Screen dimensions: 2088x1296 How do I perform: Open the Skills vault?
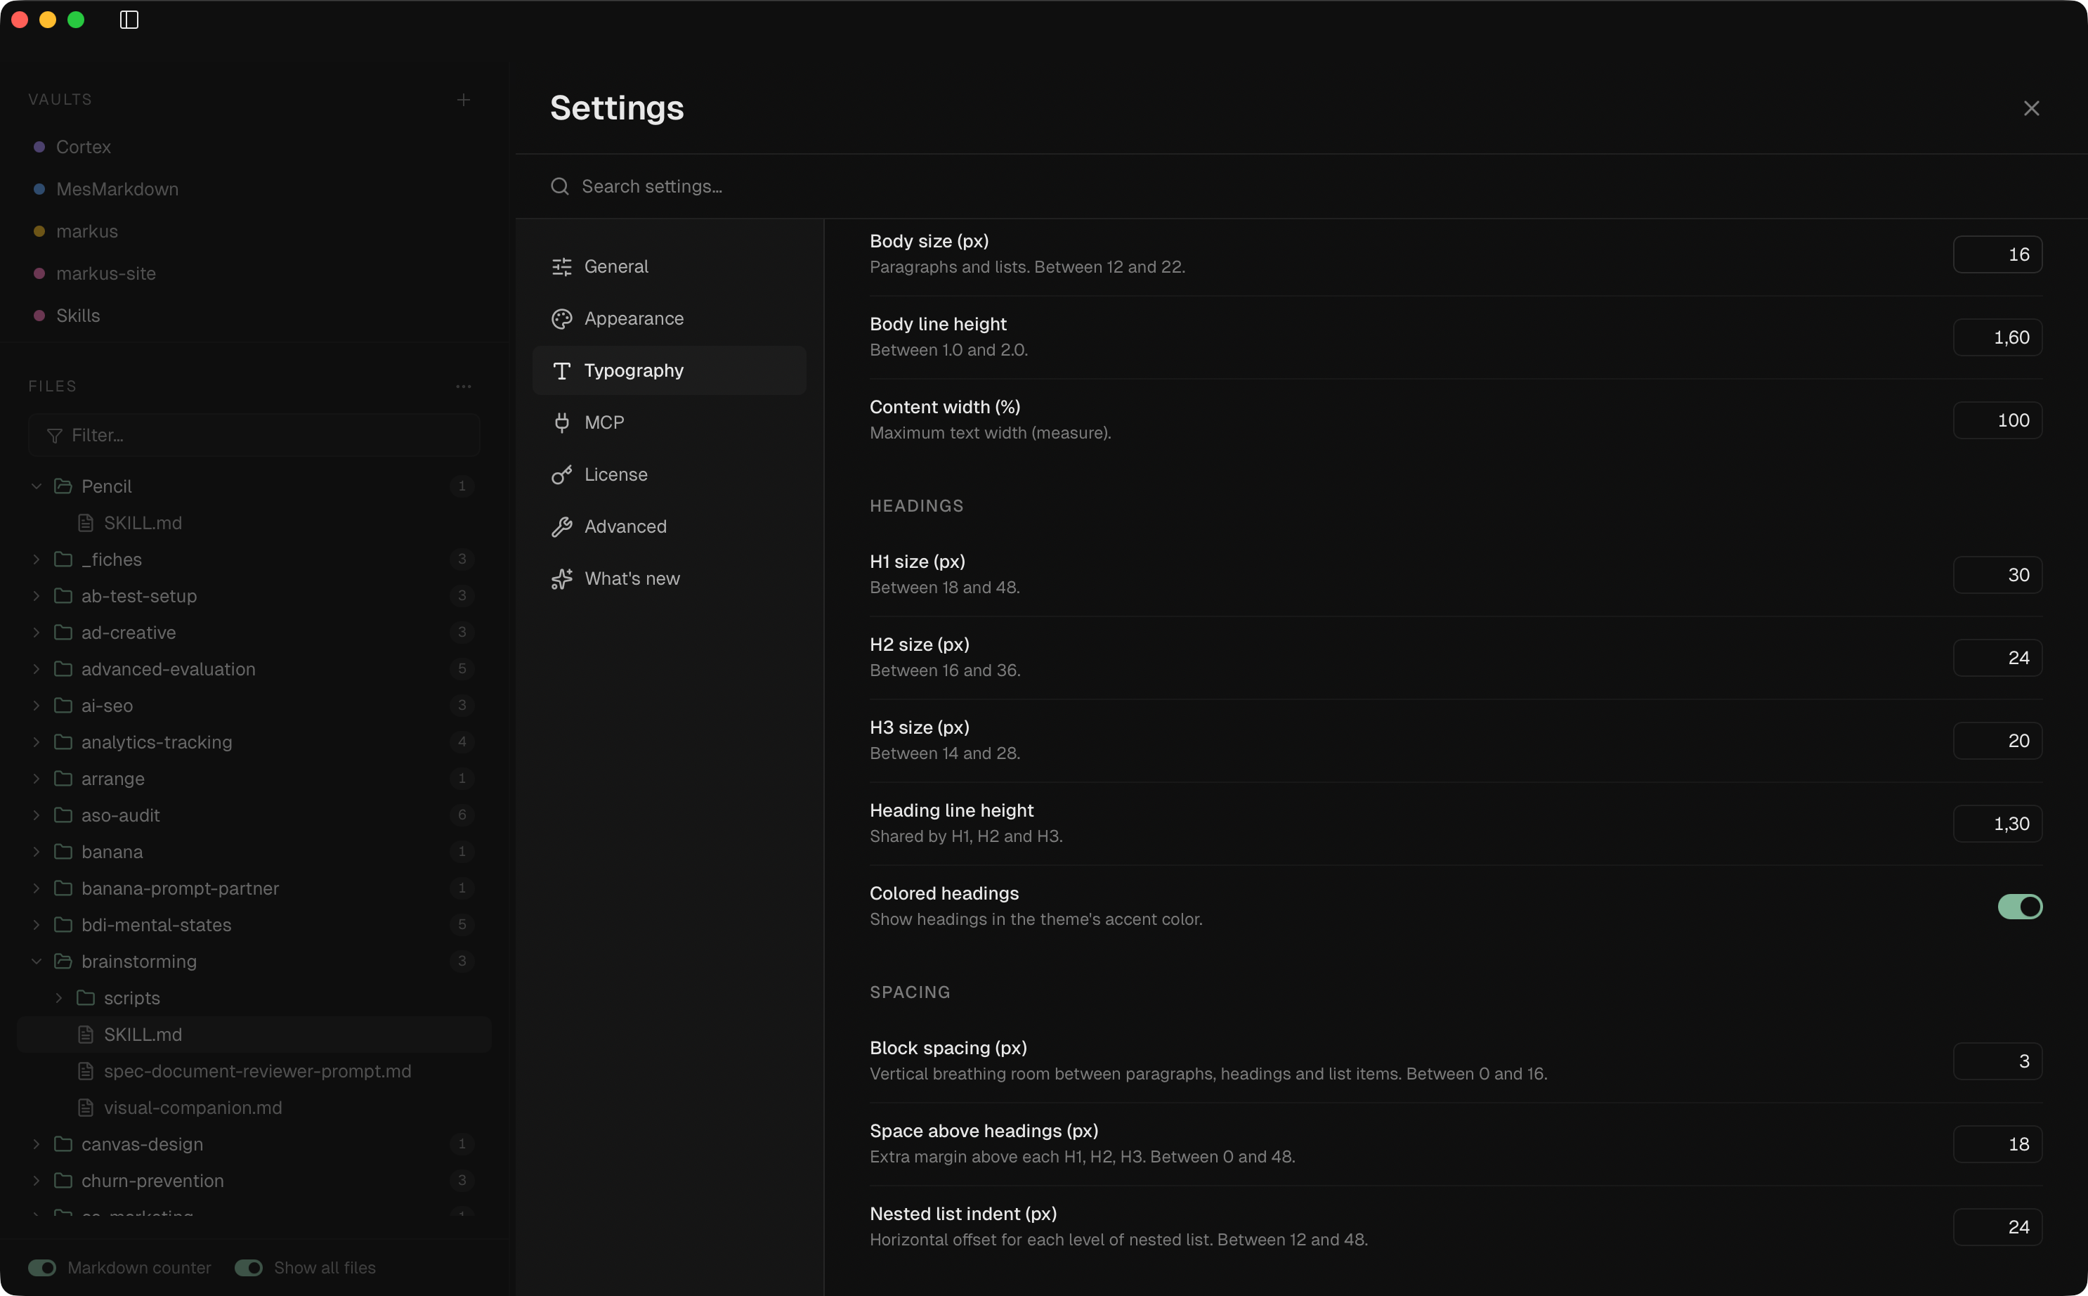pyautogui.click(x=78, y=316)
